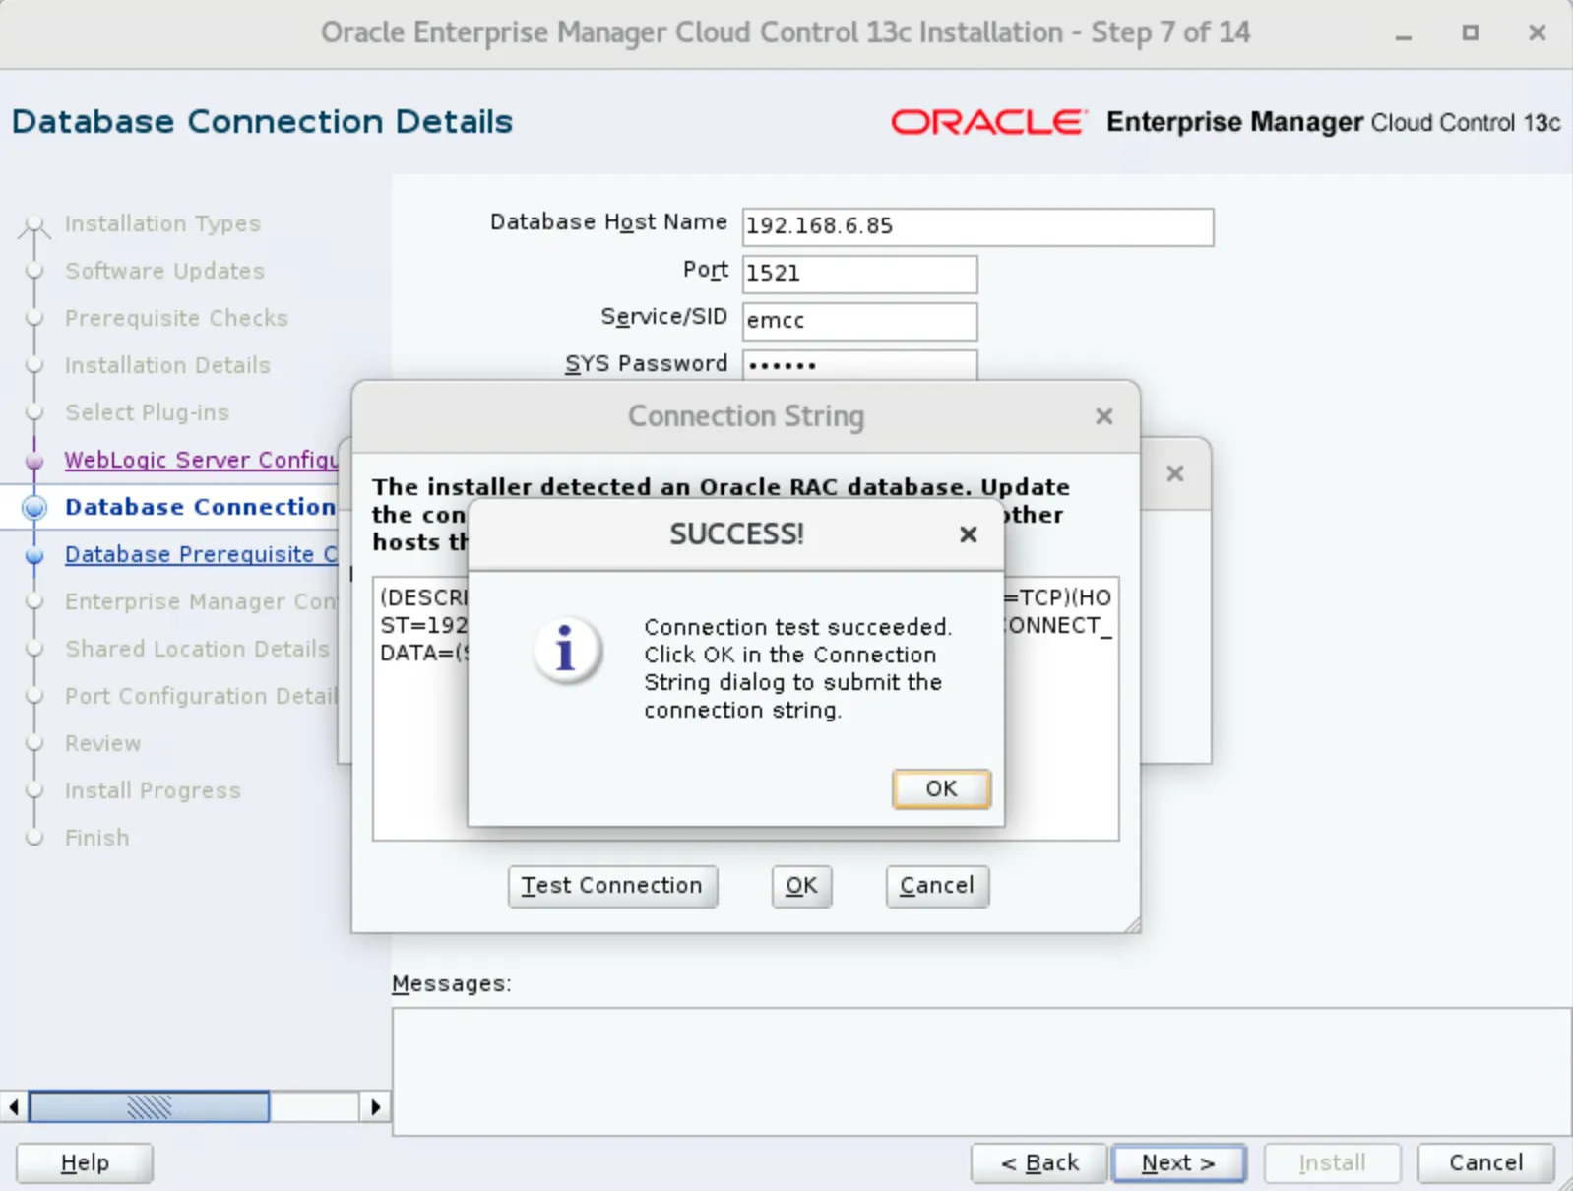Viewport: 1573px width, 1191px height.
Task: Click OK in the SUCCESS dialog
Action: tap(940, 788)
